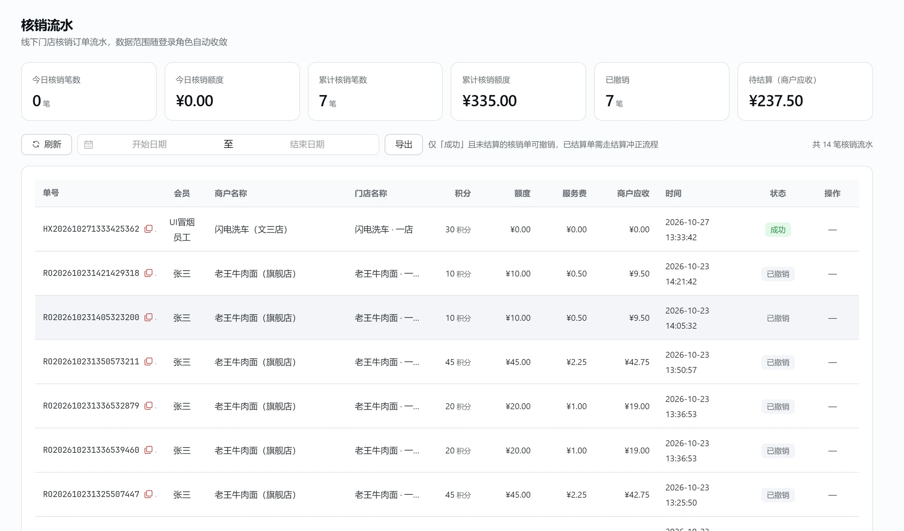Open the 结束日期 end date field
Image resolution: width=904 pixels, height=531 pixels.
[307, 145]
